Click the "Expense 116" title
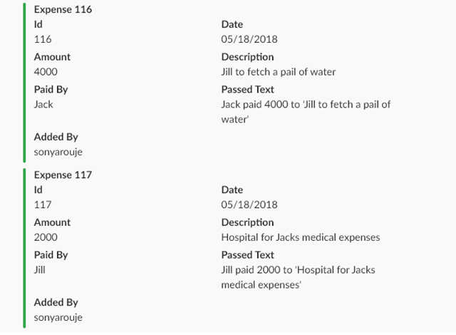The image size is (456, 335). [x=63, y=10]
